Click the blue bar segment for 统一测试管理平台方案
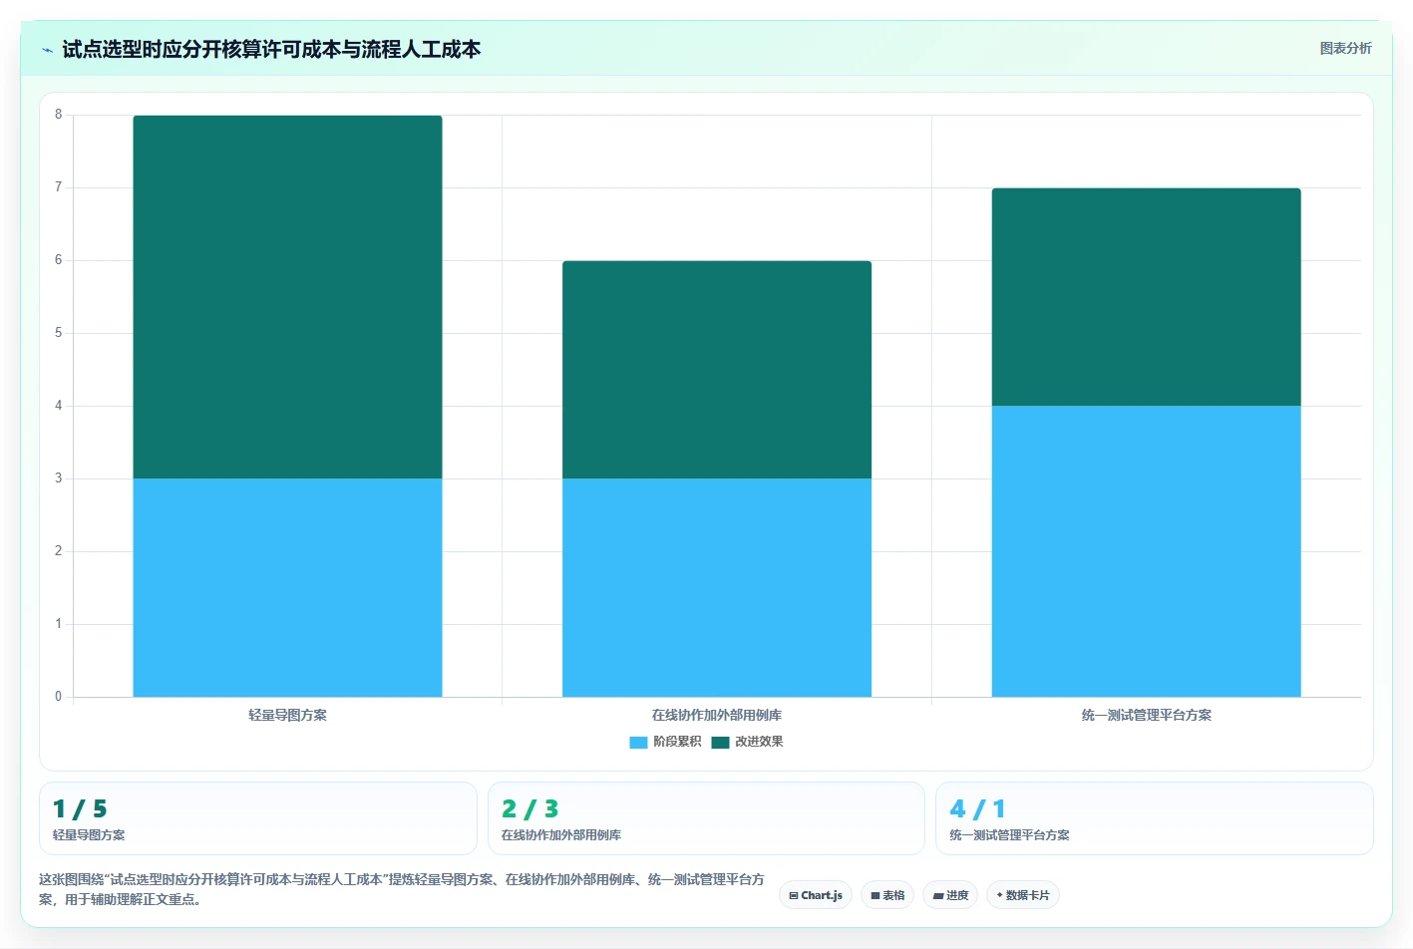Image resolution: width=1413 pixels, height=949 pixels. point(1146,551)
